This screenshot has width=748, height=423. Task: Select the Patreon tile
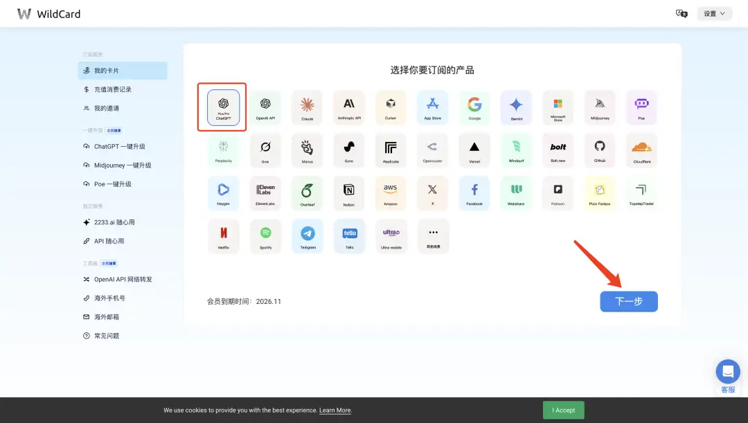(558, 193)
